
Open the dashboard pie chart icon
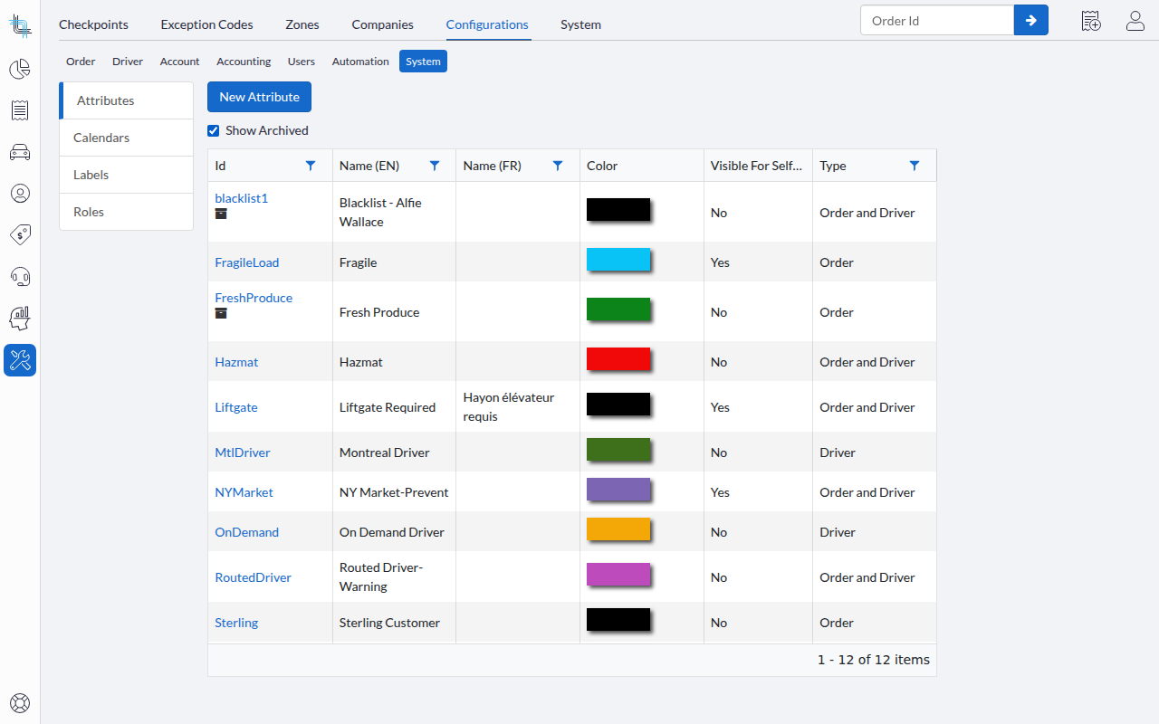pyautogui.click(x=20, y=69)
